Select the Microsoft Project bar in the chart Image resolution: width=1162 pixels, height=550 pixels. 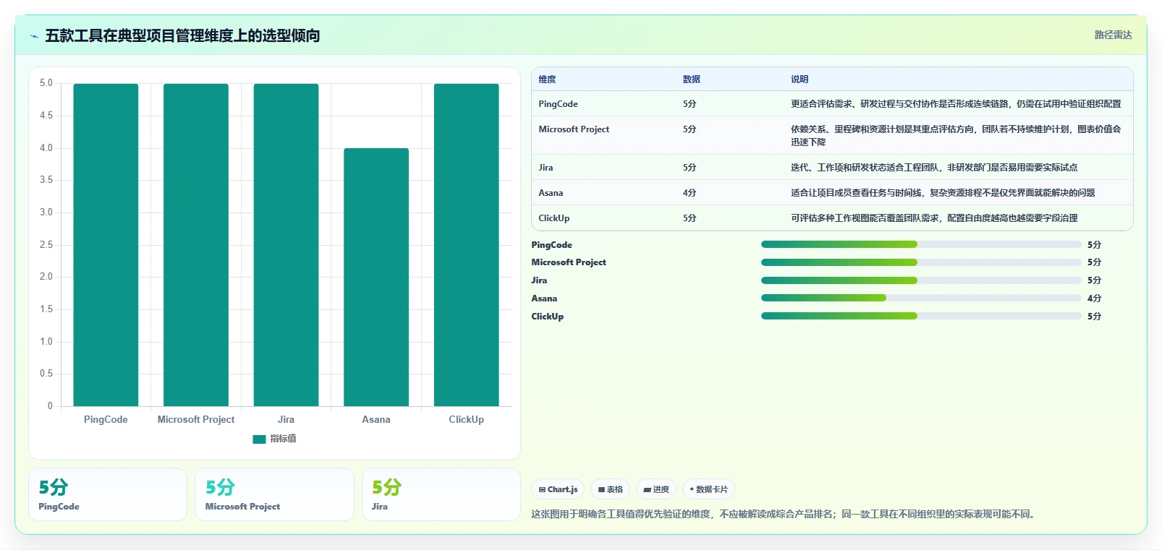pos(196,245)
